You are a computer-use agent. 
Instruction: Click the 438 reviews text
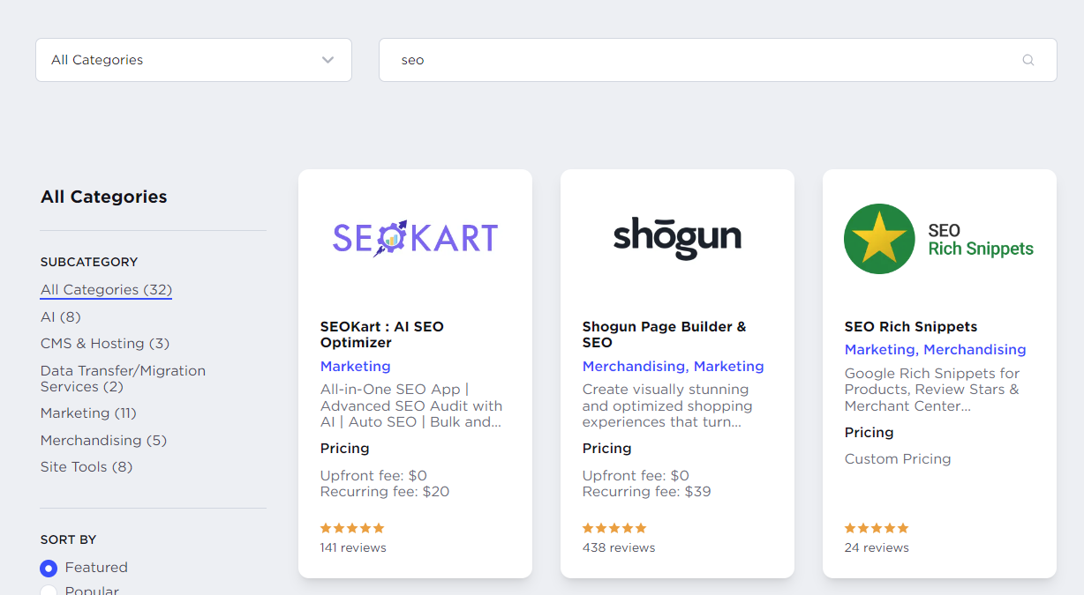[x=619, y=547]
